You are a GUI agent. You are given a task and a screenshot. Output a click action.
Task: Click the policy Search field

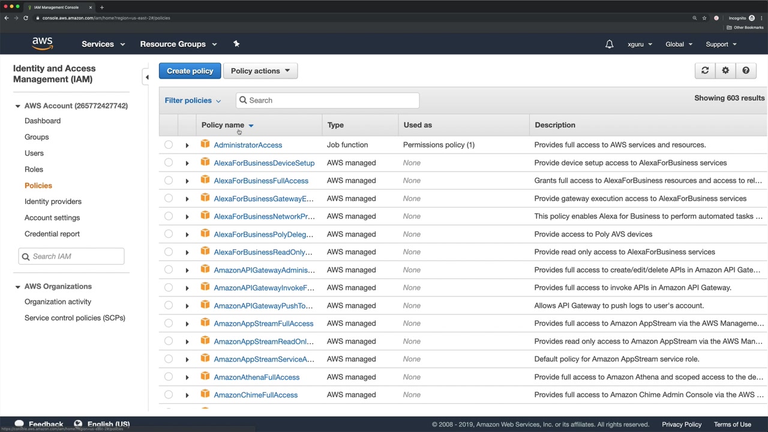pyautogui.click(x=328, y=100)
